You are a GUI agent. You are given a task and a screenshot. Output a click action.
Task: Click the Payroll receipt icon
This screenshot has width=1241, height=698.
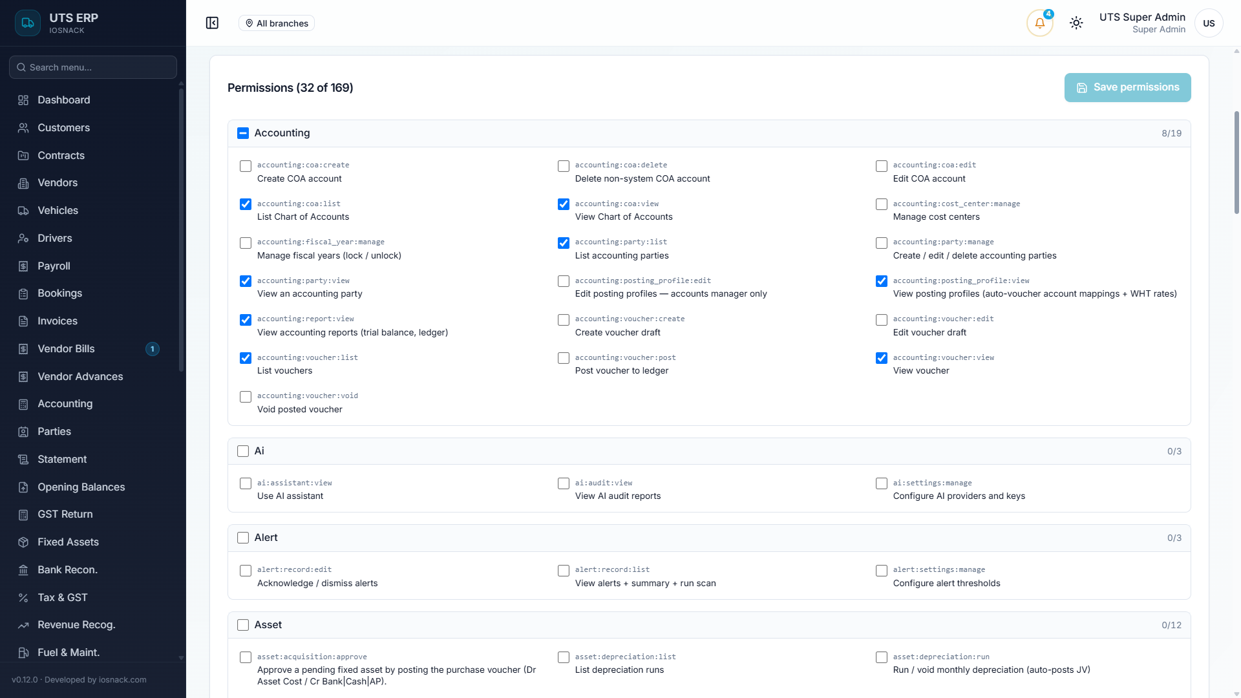coord(23,266)
